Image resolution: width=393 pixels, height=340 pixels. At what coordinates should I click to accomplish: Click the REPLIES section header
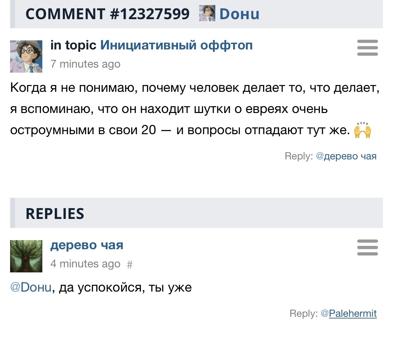[55, 214]
